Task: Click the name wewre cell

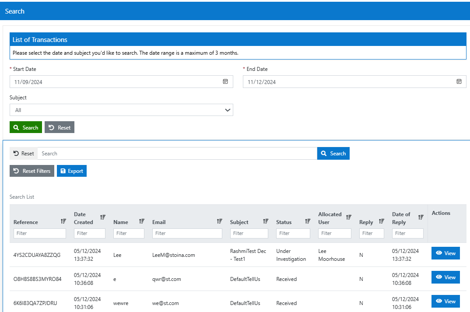Action: [x=121, y=303]
